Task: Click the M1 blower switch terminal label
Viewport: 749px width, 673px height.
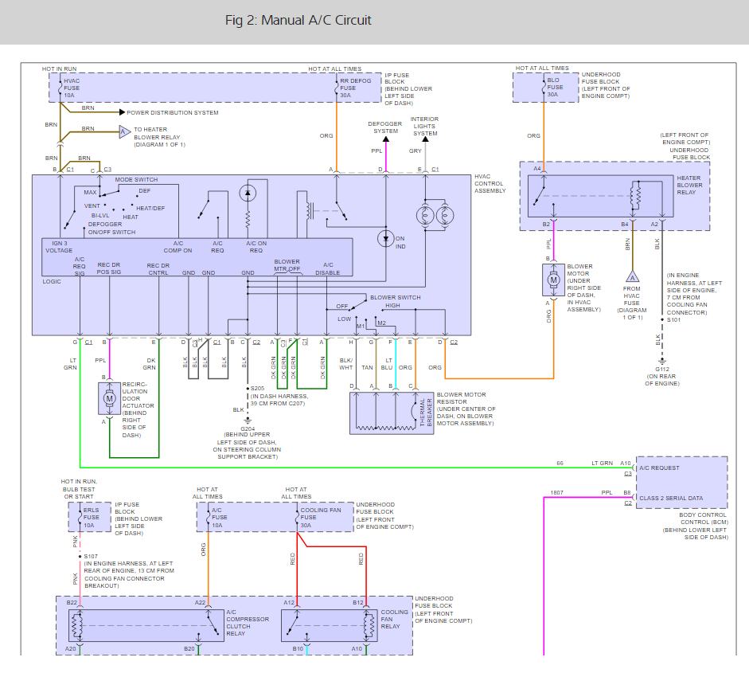Action: [361, 327]
